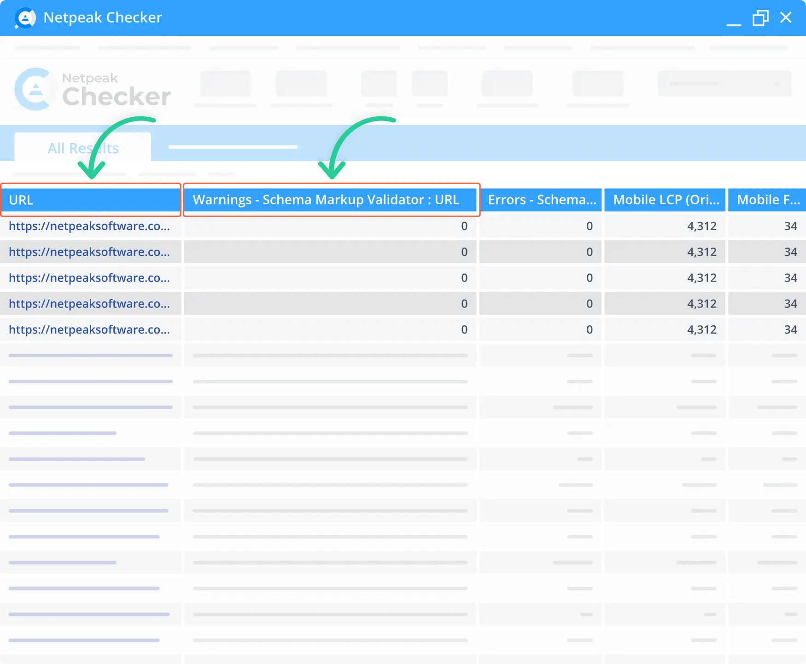Click the Netpeak Checker icon in title bar
Viewport: 806px width, 664px height.
click(x=25, y=18)
